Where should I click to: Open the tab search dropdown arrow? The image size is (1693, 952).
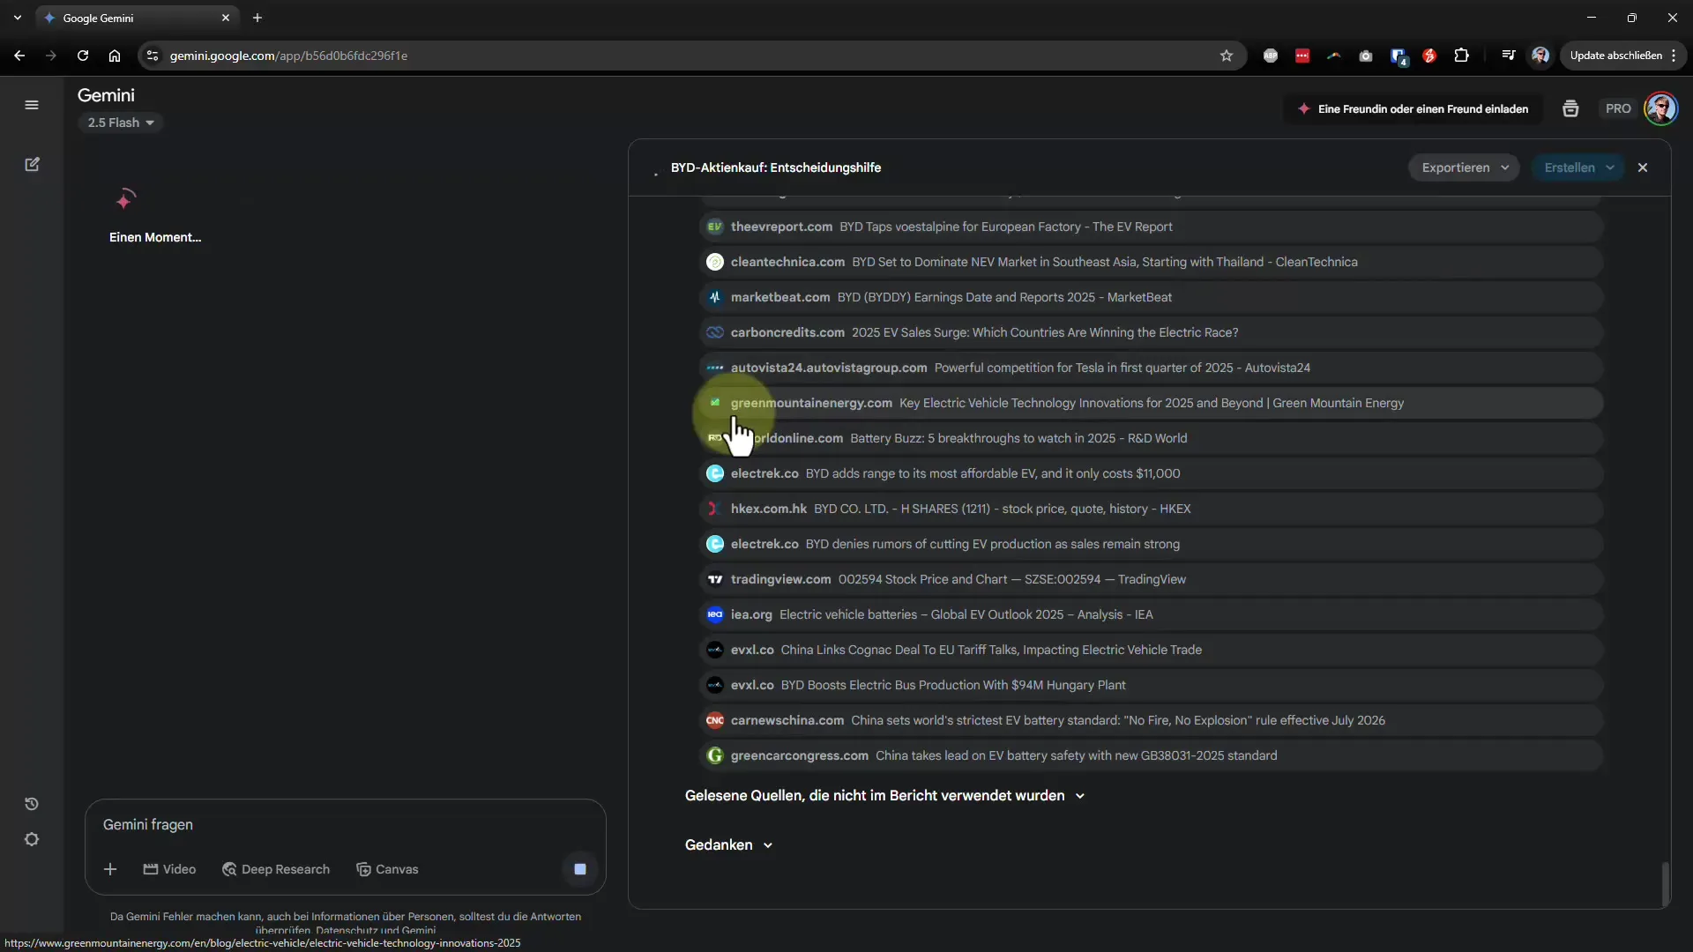[x=18, y=18]
